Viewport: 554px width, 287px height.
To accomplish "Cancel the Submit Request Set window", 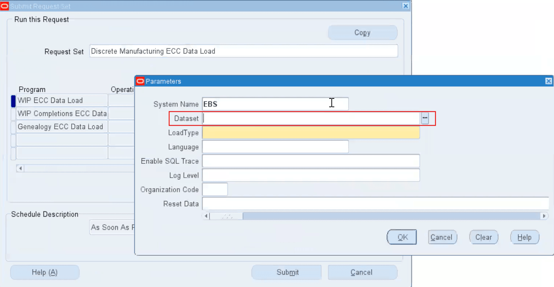I will (362, 272).
